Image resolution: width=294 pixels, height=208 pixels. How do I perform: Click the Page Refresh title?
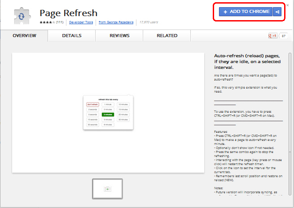pyautogui.click(x=68, y=13)
